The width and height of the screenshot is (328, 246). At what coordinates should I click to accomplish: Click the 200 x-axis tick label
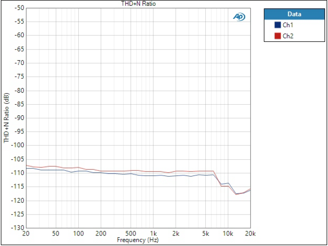[x=101, y=233]
